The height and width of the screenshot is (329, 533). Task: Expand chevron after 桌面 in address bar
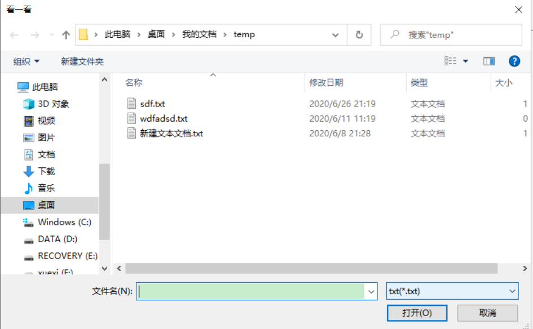pos(173,34)
